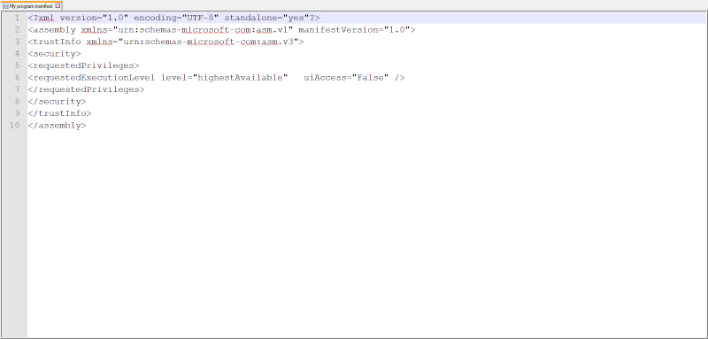Click the save-state icon on the My program.manifest tab

coord(5,6)
